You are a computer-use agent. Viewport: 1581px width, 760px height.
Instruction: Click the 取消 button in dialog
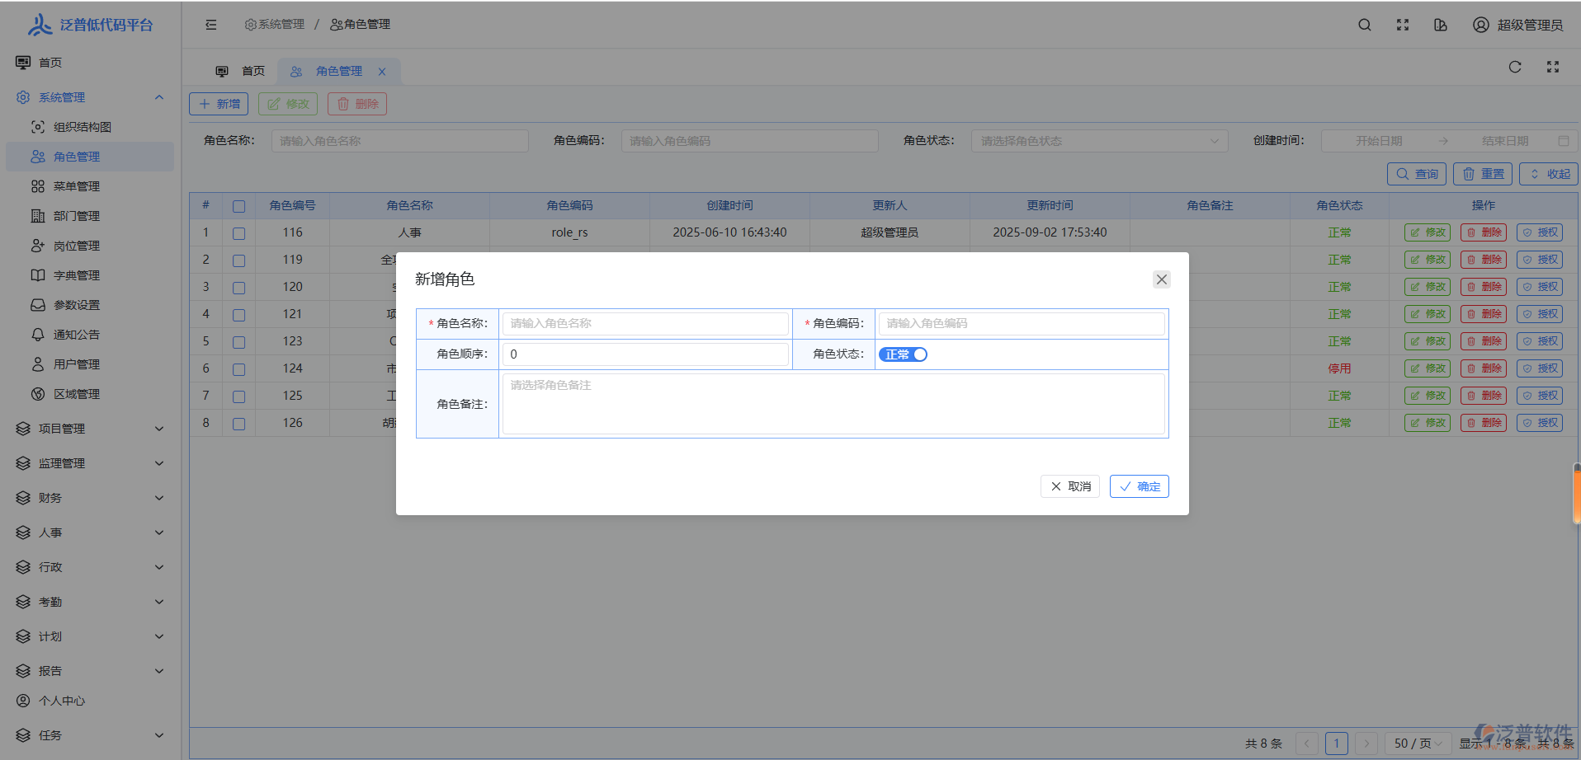(x=1070, y=486)
